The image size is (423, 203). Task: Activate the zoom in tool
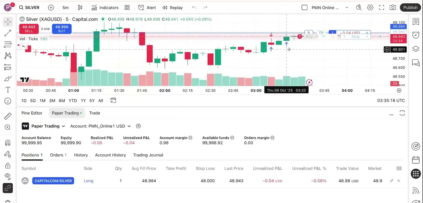pyautogui.click(x=8, y=127)
